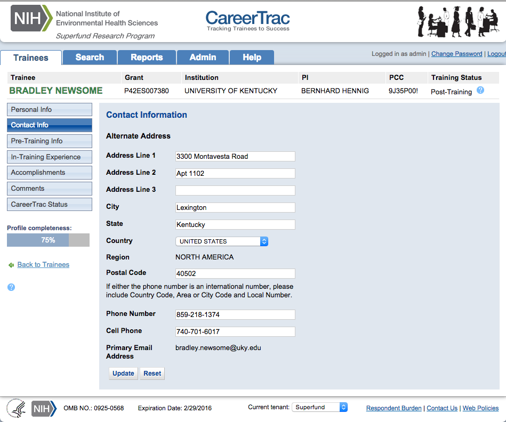
Task: Open the CareerTrac Status section
Action: (50, 205)
